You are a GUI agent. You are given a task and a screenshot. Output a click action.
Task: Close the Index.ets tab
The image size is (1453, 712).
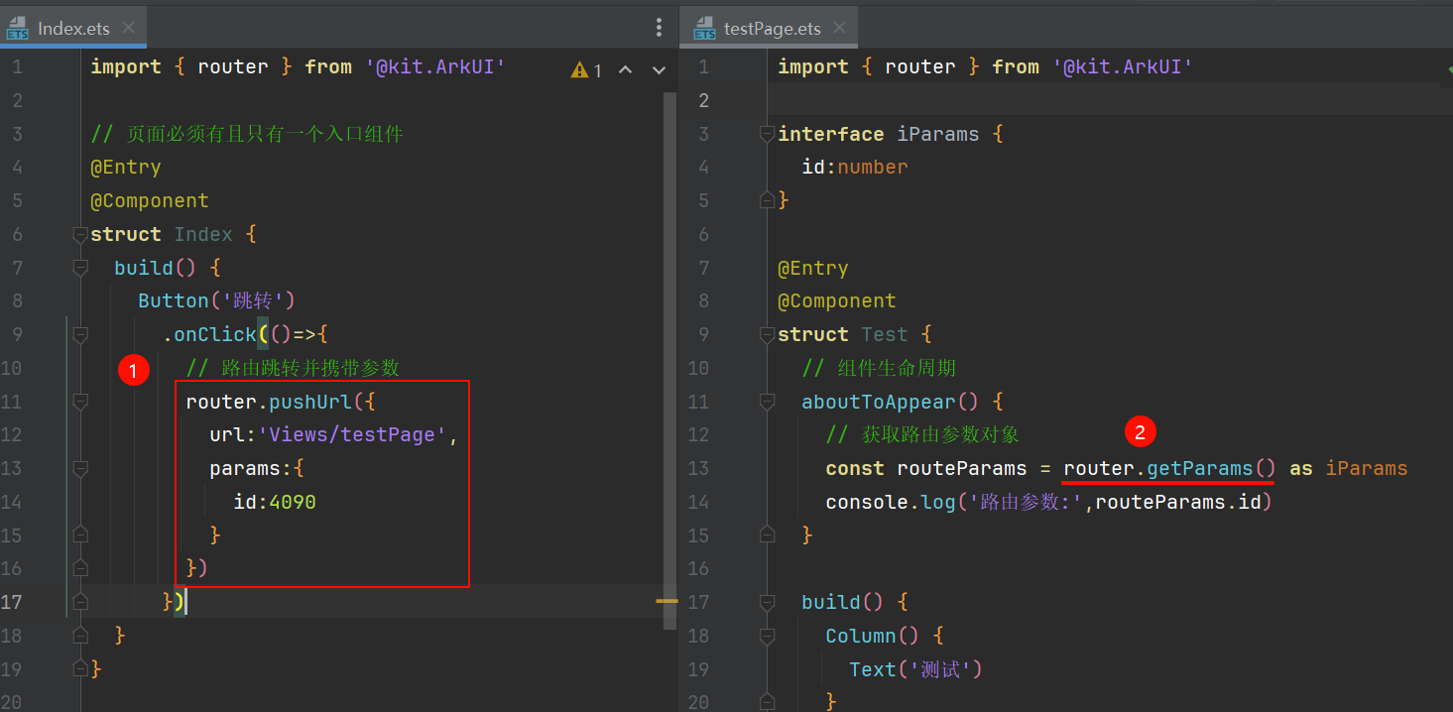(130, 29)
